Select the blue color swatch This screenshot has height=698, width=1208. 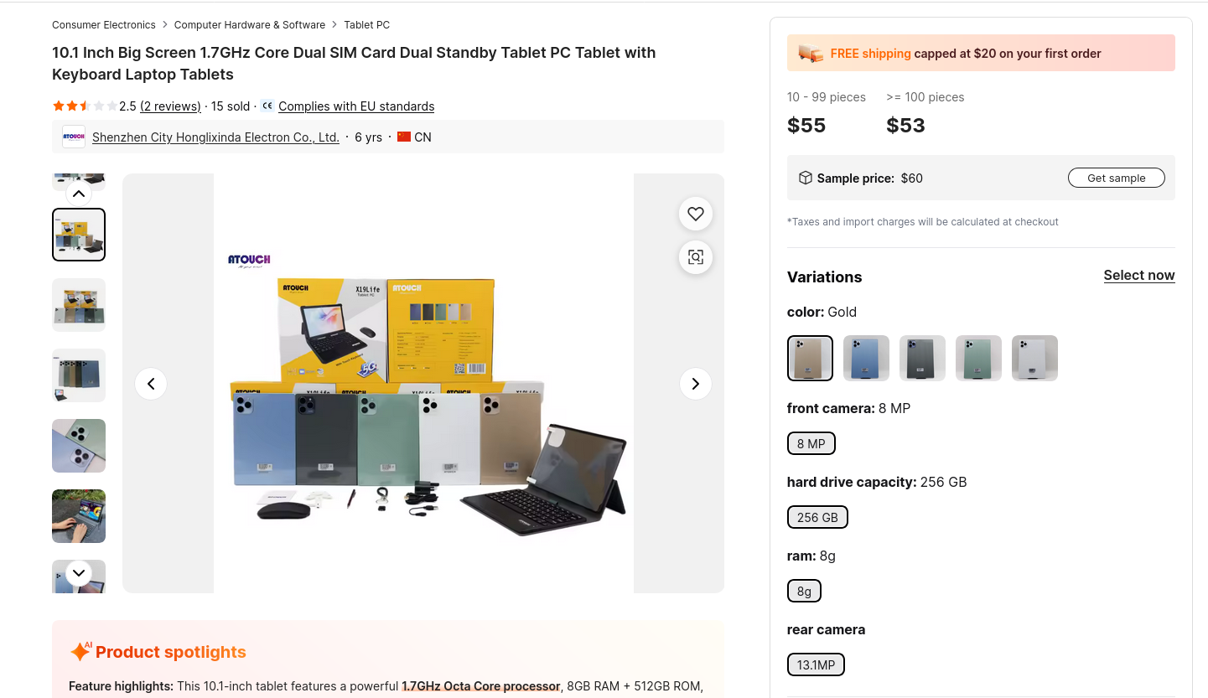click(866, 358)
